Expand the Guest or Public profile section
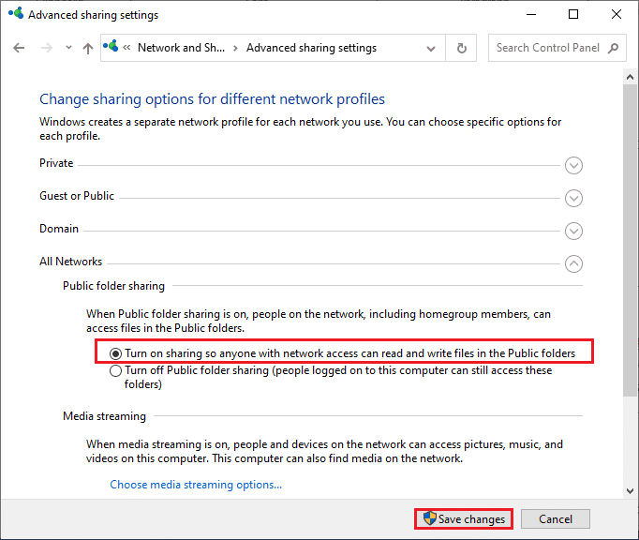639x540 pixels. coord(574,199)
